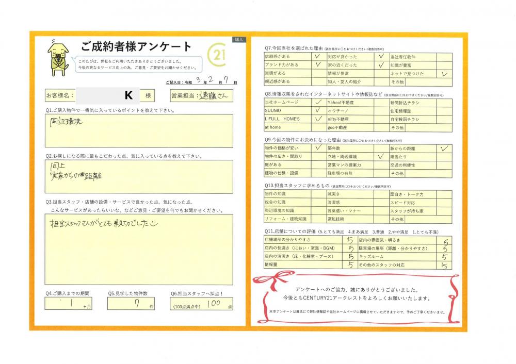Toggle the 信頼感がある checkbox in Q7
Image resolution: width=516 pixels, height=364 pixels.
pyautogui.click(x=317, y=57)
